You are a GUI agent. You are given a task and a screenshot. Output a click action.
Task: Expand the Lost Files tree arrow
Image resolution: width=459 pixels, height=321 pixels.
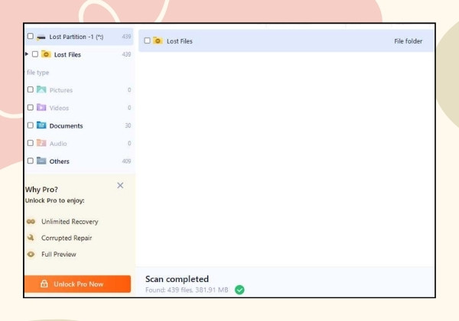click(27, 53)
